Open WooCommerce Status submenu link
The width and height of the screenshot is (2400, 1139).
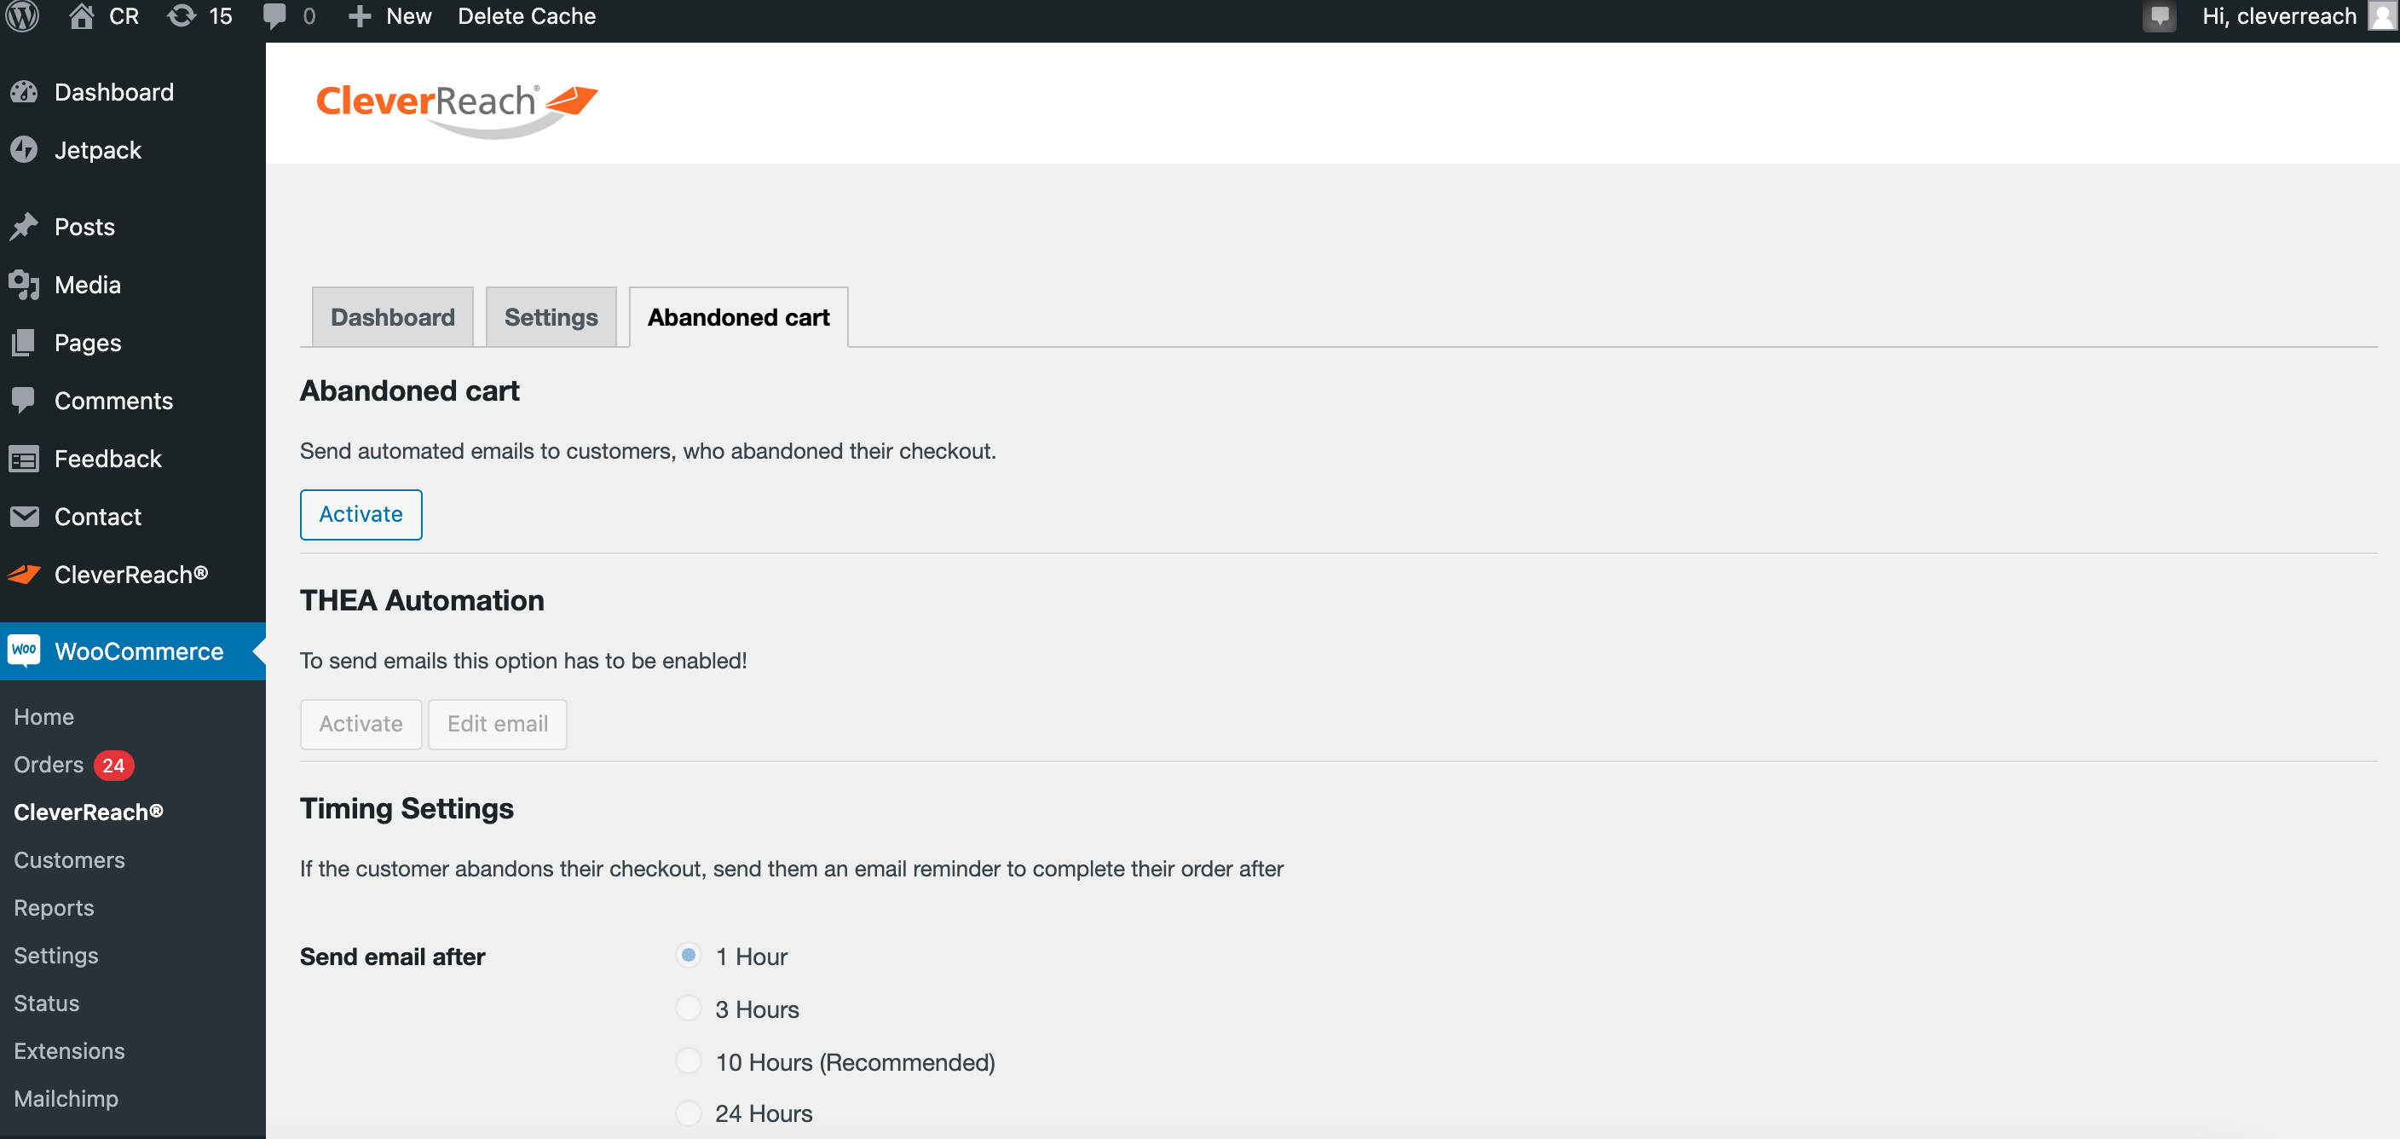tap(47, 1003)
